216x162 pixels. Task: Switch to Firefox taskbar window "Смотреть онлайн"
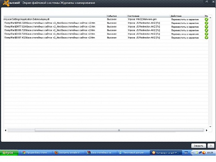[69, 152]
